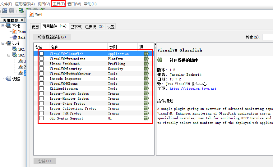Switch to the 已下载 tab
The image size is (273, 167).
[x=76, y=27]
